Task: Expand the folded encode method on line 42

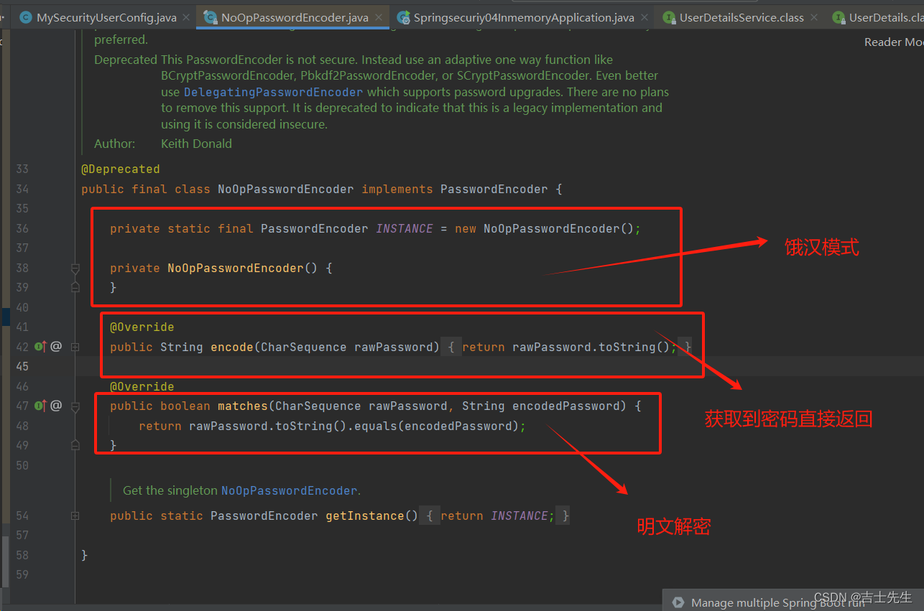Action: (75, 347)
